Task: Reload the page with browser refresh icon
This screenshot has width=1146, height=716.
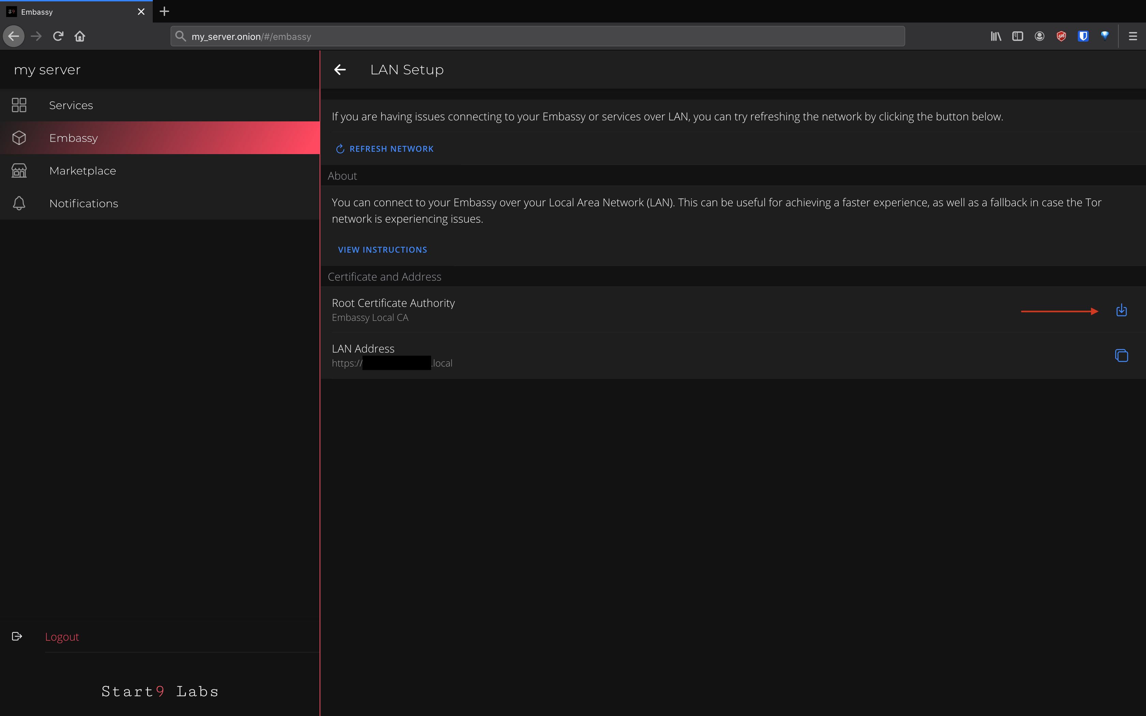Action: pyautogui.click(x=58, y=36)
